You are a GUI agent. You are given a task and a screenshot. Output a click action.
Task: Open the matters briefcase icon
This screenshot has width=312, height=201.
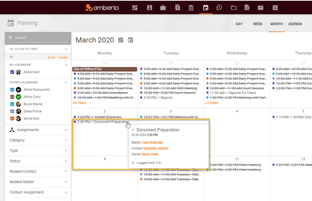[x=163, y=8]
